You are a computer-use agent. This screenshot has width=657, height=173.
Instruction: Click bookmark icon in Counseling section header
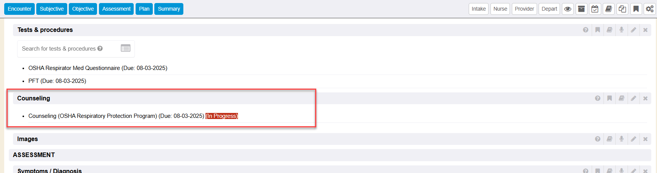click(610, 98)
